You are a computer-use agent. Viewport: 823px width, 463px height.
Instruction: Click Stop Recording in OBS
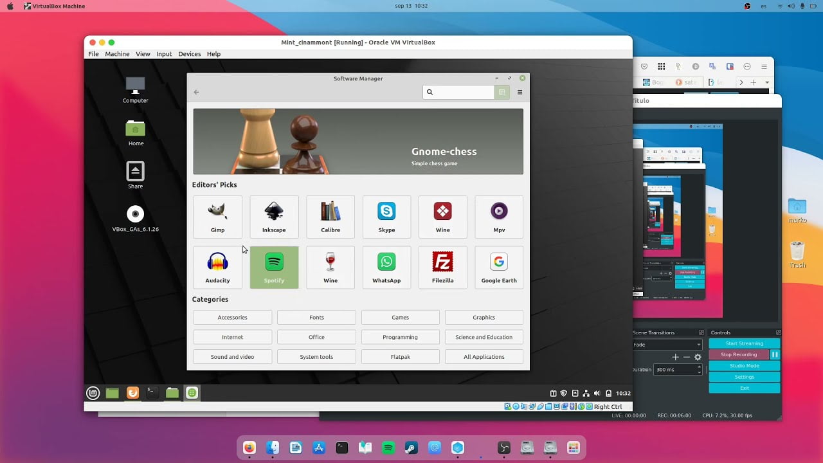click(739, 354)
